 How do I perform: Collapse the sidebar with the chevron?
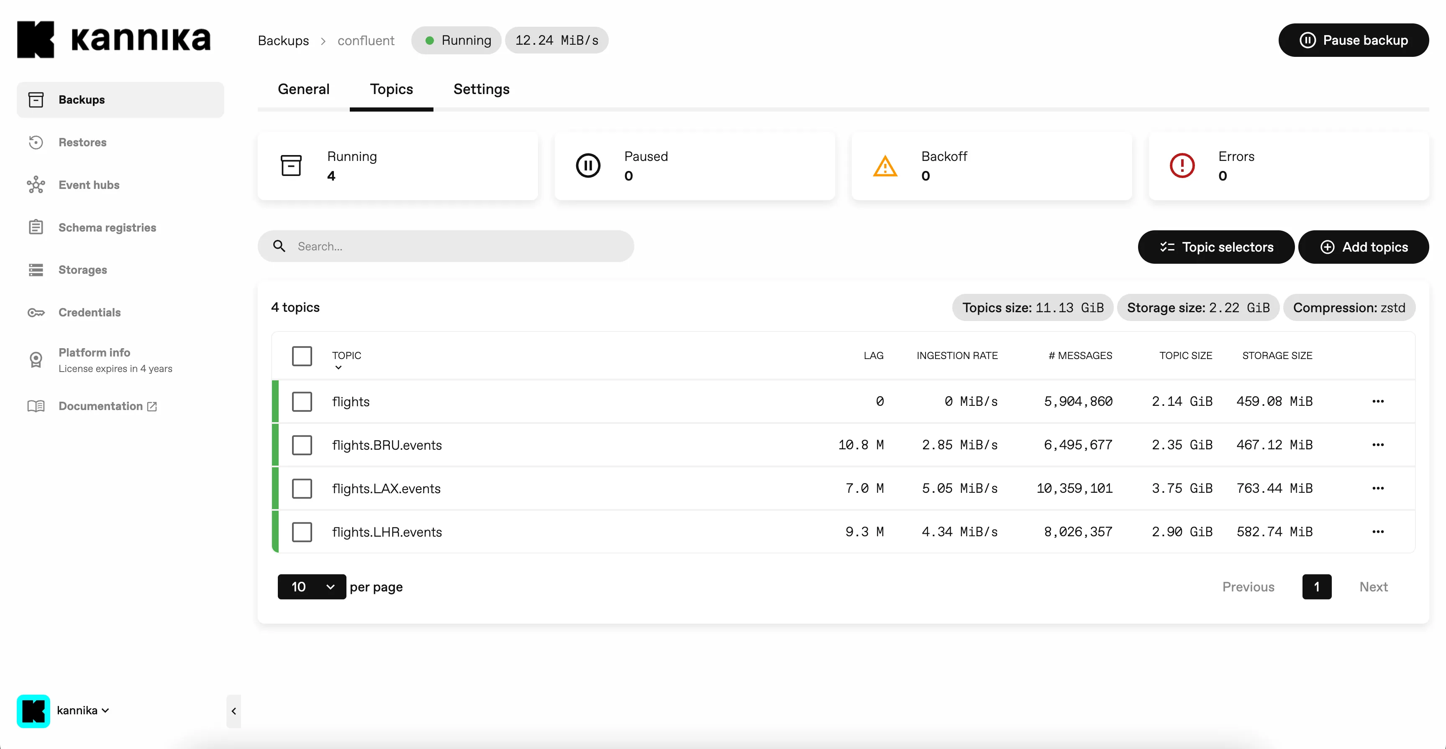click(x=233, y=711)
